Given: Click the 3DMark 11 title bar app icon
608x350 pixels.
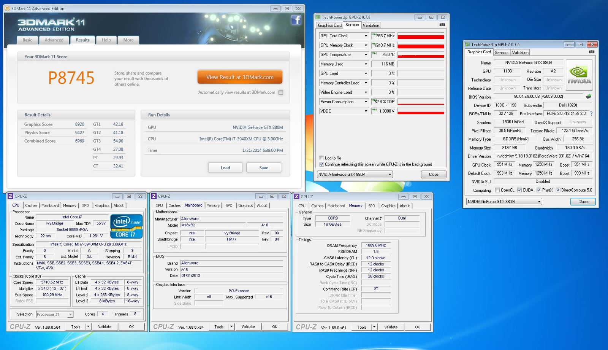Looking at the screenshot, I should click(x=8, y=8).
